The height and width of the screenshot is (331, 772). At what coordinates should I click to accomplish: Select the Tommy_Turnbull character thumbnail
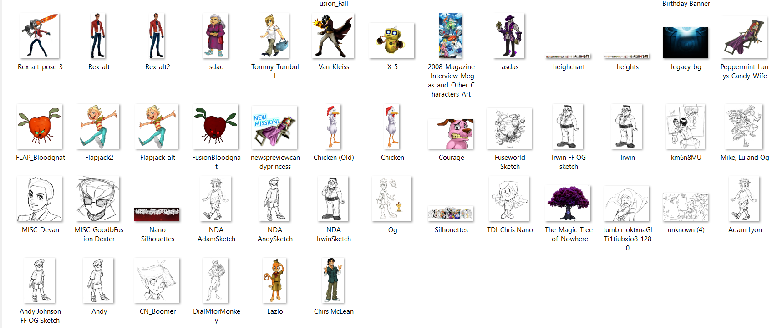pos(274,36)
